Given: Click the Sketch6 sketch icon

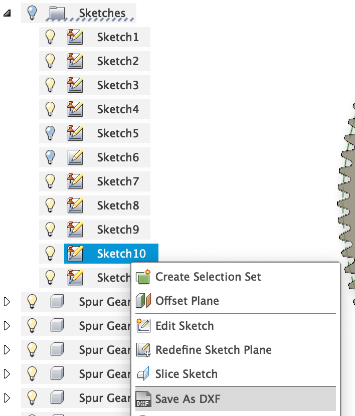Looking at the screenshot, I should 75,157.
